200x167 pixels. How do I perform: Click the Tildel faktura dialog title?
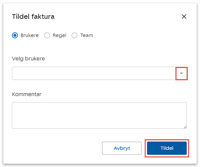[33, 16]
